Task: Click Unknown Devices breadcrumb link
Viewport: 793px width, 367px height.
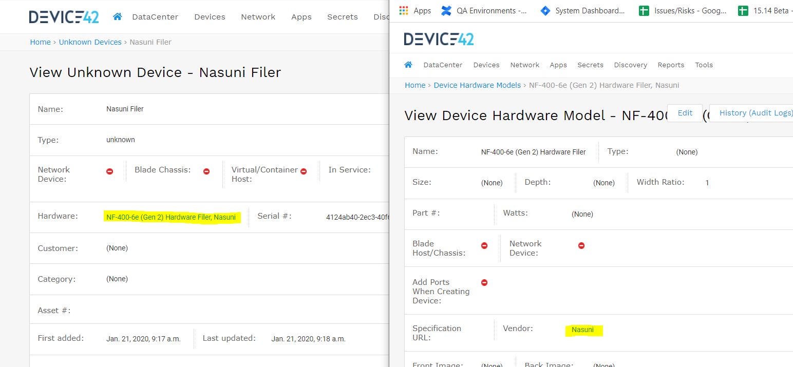Action: point(90,42)
